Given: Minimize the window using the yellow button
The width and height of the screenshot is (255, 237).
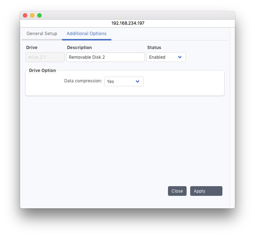Looking at the screenshot, I should [x=32, y=15].
